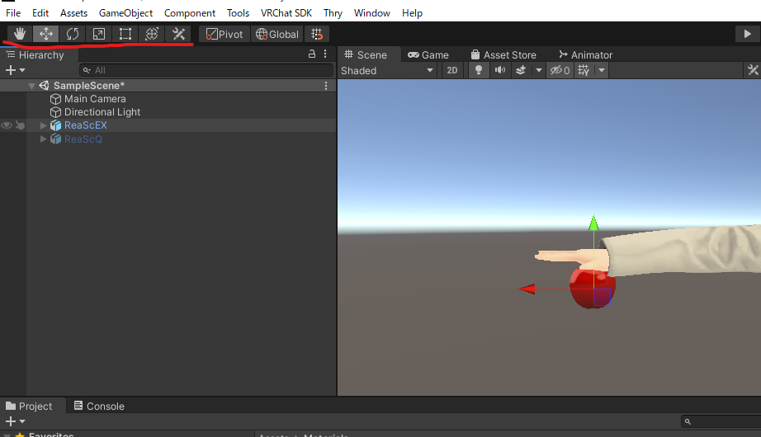Open the custom editor tools
Screen dimensions: 761x437
tap(178, 34)
